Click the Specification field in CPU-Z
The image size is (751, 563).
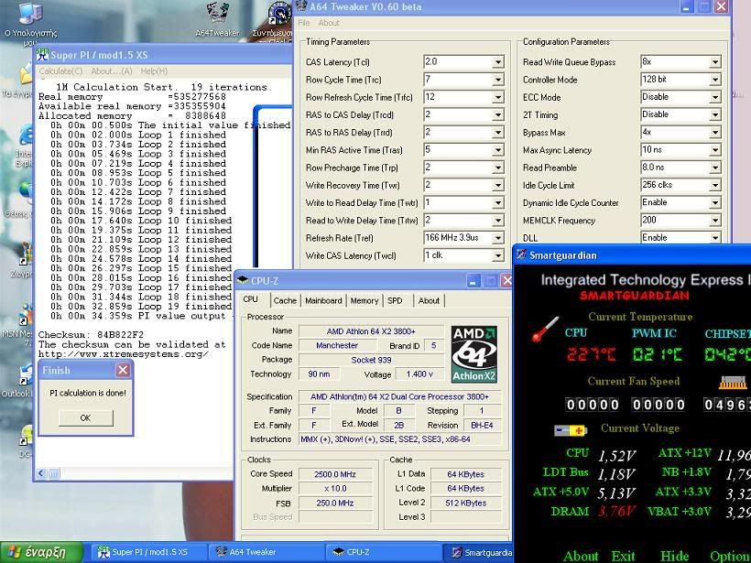400,397
